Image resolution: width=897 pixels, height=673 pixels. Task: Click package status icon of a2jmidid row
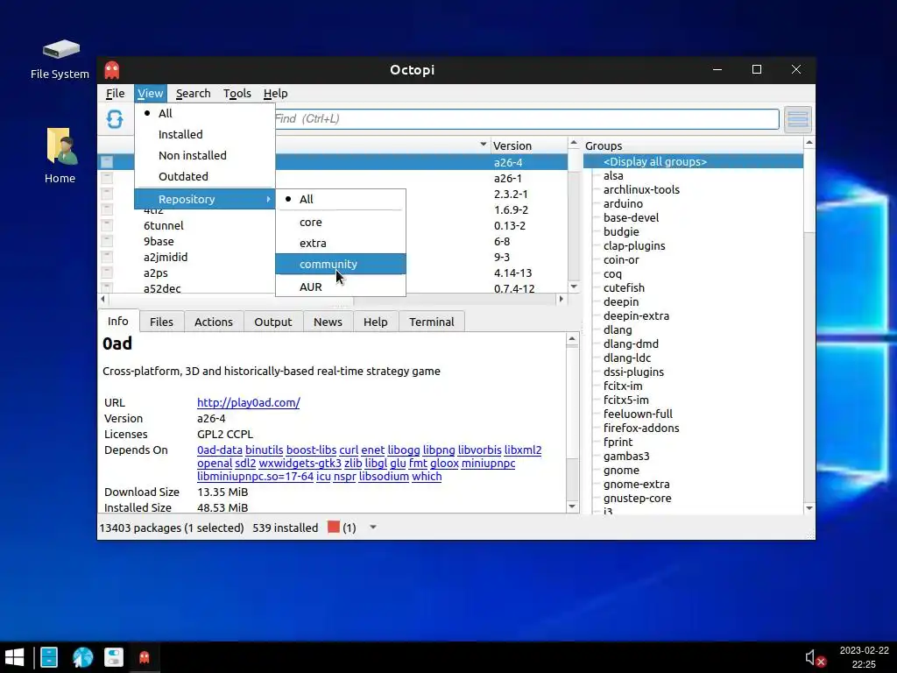[x=106, y=257]
